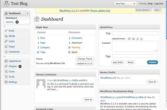Open the Updates submenu item
This screenshot has width=167, height=110.
10,22
